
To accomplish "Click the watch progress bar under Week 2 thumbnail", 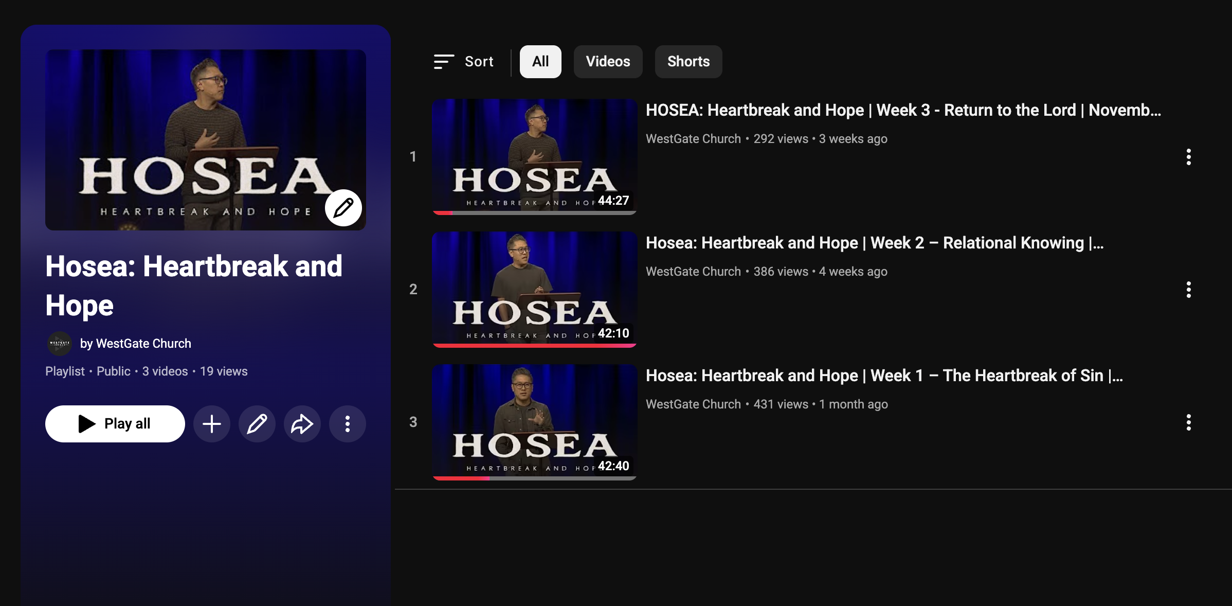I will (x=535, y=346).
